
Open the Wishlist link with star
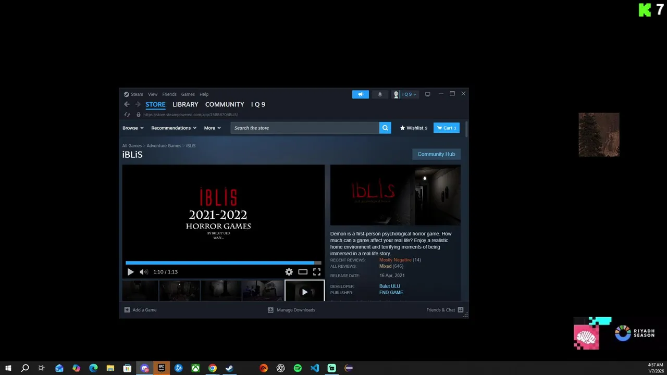pyautogui.click(x=414, y=128)
